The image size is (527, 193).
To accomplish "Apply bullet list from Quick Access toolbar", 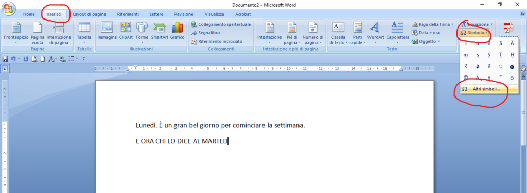I will click(71, 59).
